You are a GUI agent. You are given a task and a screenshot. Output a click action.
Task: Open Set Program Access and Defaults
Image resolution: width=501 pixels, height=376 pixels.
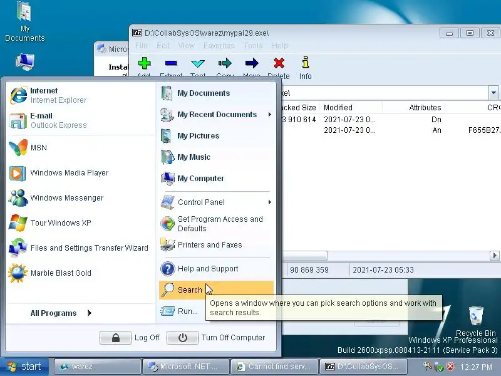[216, 224]
